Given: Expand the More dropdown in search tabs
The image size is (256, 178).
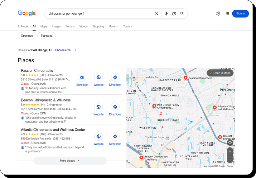Looking at the screenshot, I should (113, 26).
